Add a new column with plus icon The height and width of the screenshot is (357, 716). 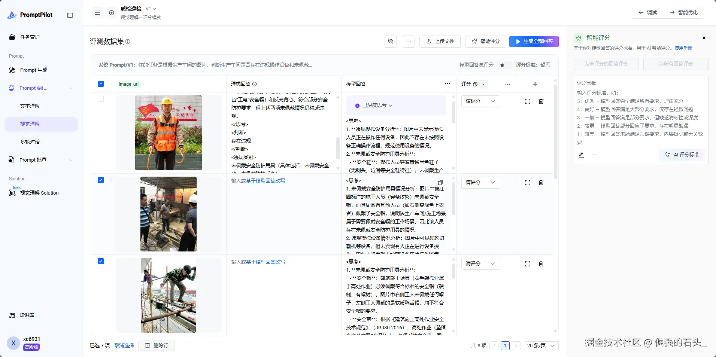[x=535, y=84]
